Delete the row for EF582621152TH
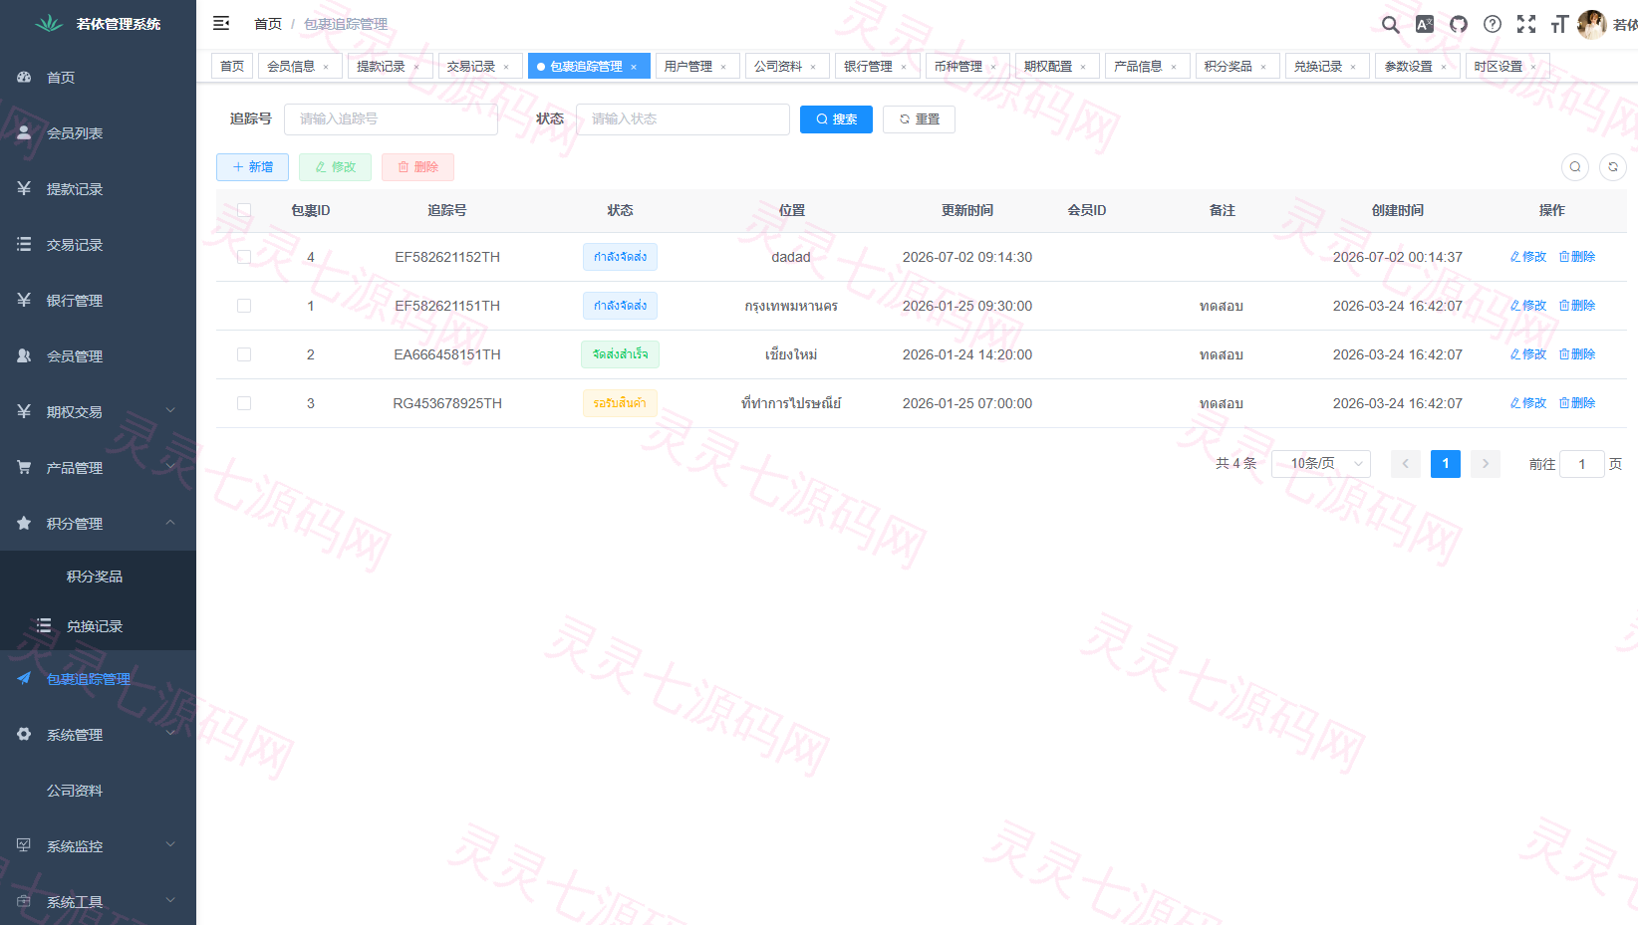The height and width of the screenshot is (925, 1638). pos(1577,257)
